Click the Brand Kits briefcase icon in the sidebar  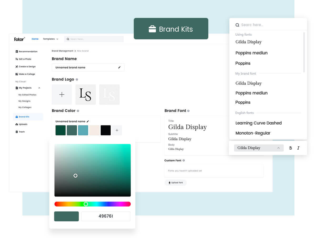(x=17, y=117)
